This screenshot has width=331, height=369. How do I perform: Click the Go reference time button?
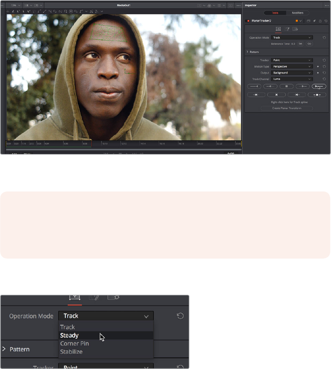(x=309, y=44)
